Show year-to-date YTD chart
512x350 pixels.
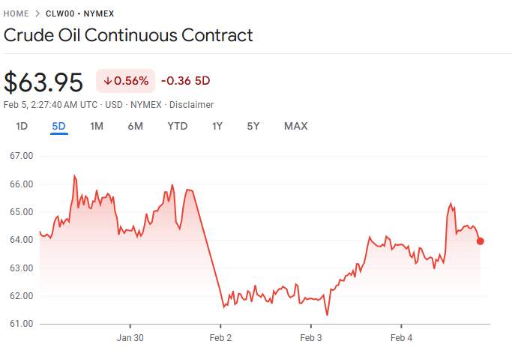pos(177,126)
